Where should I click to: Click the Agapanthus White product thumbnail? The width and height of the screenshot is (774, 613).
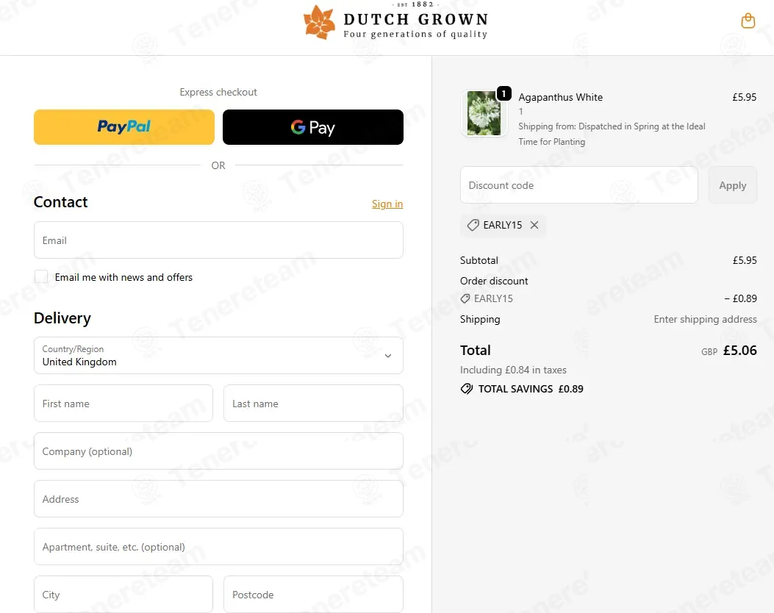pyautogui.click(x=484, y=113)
